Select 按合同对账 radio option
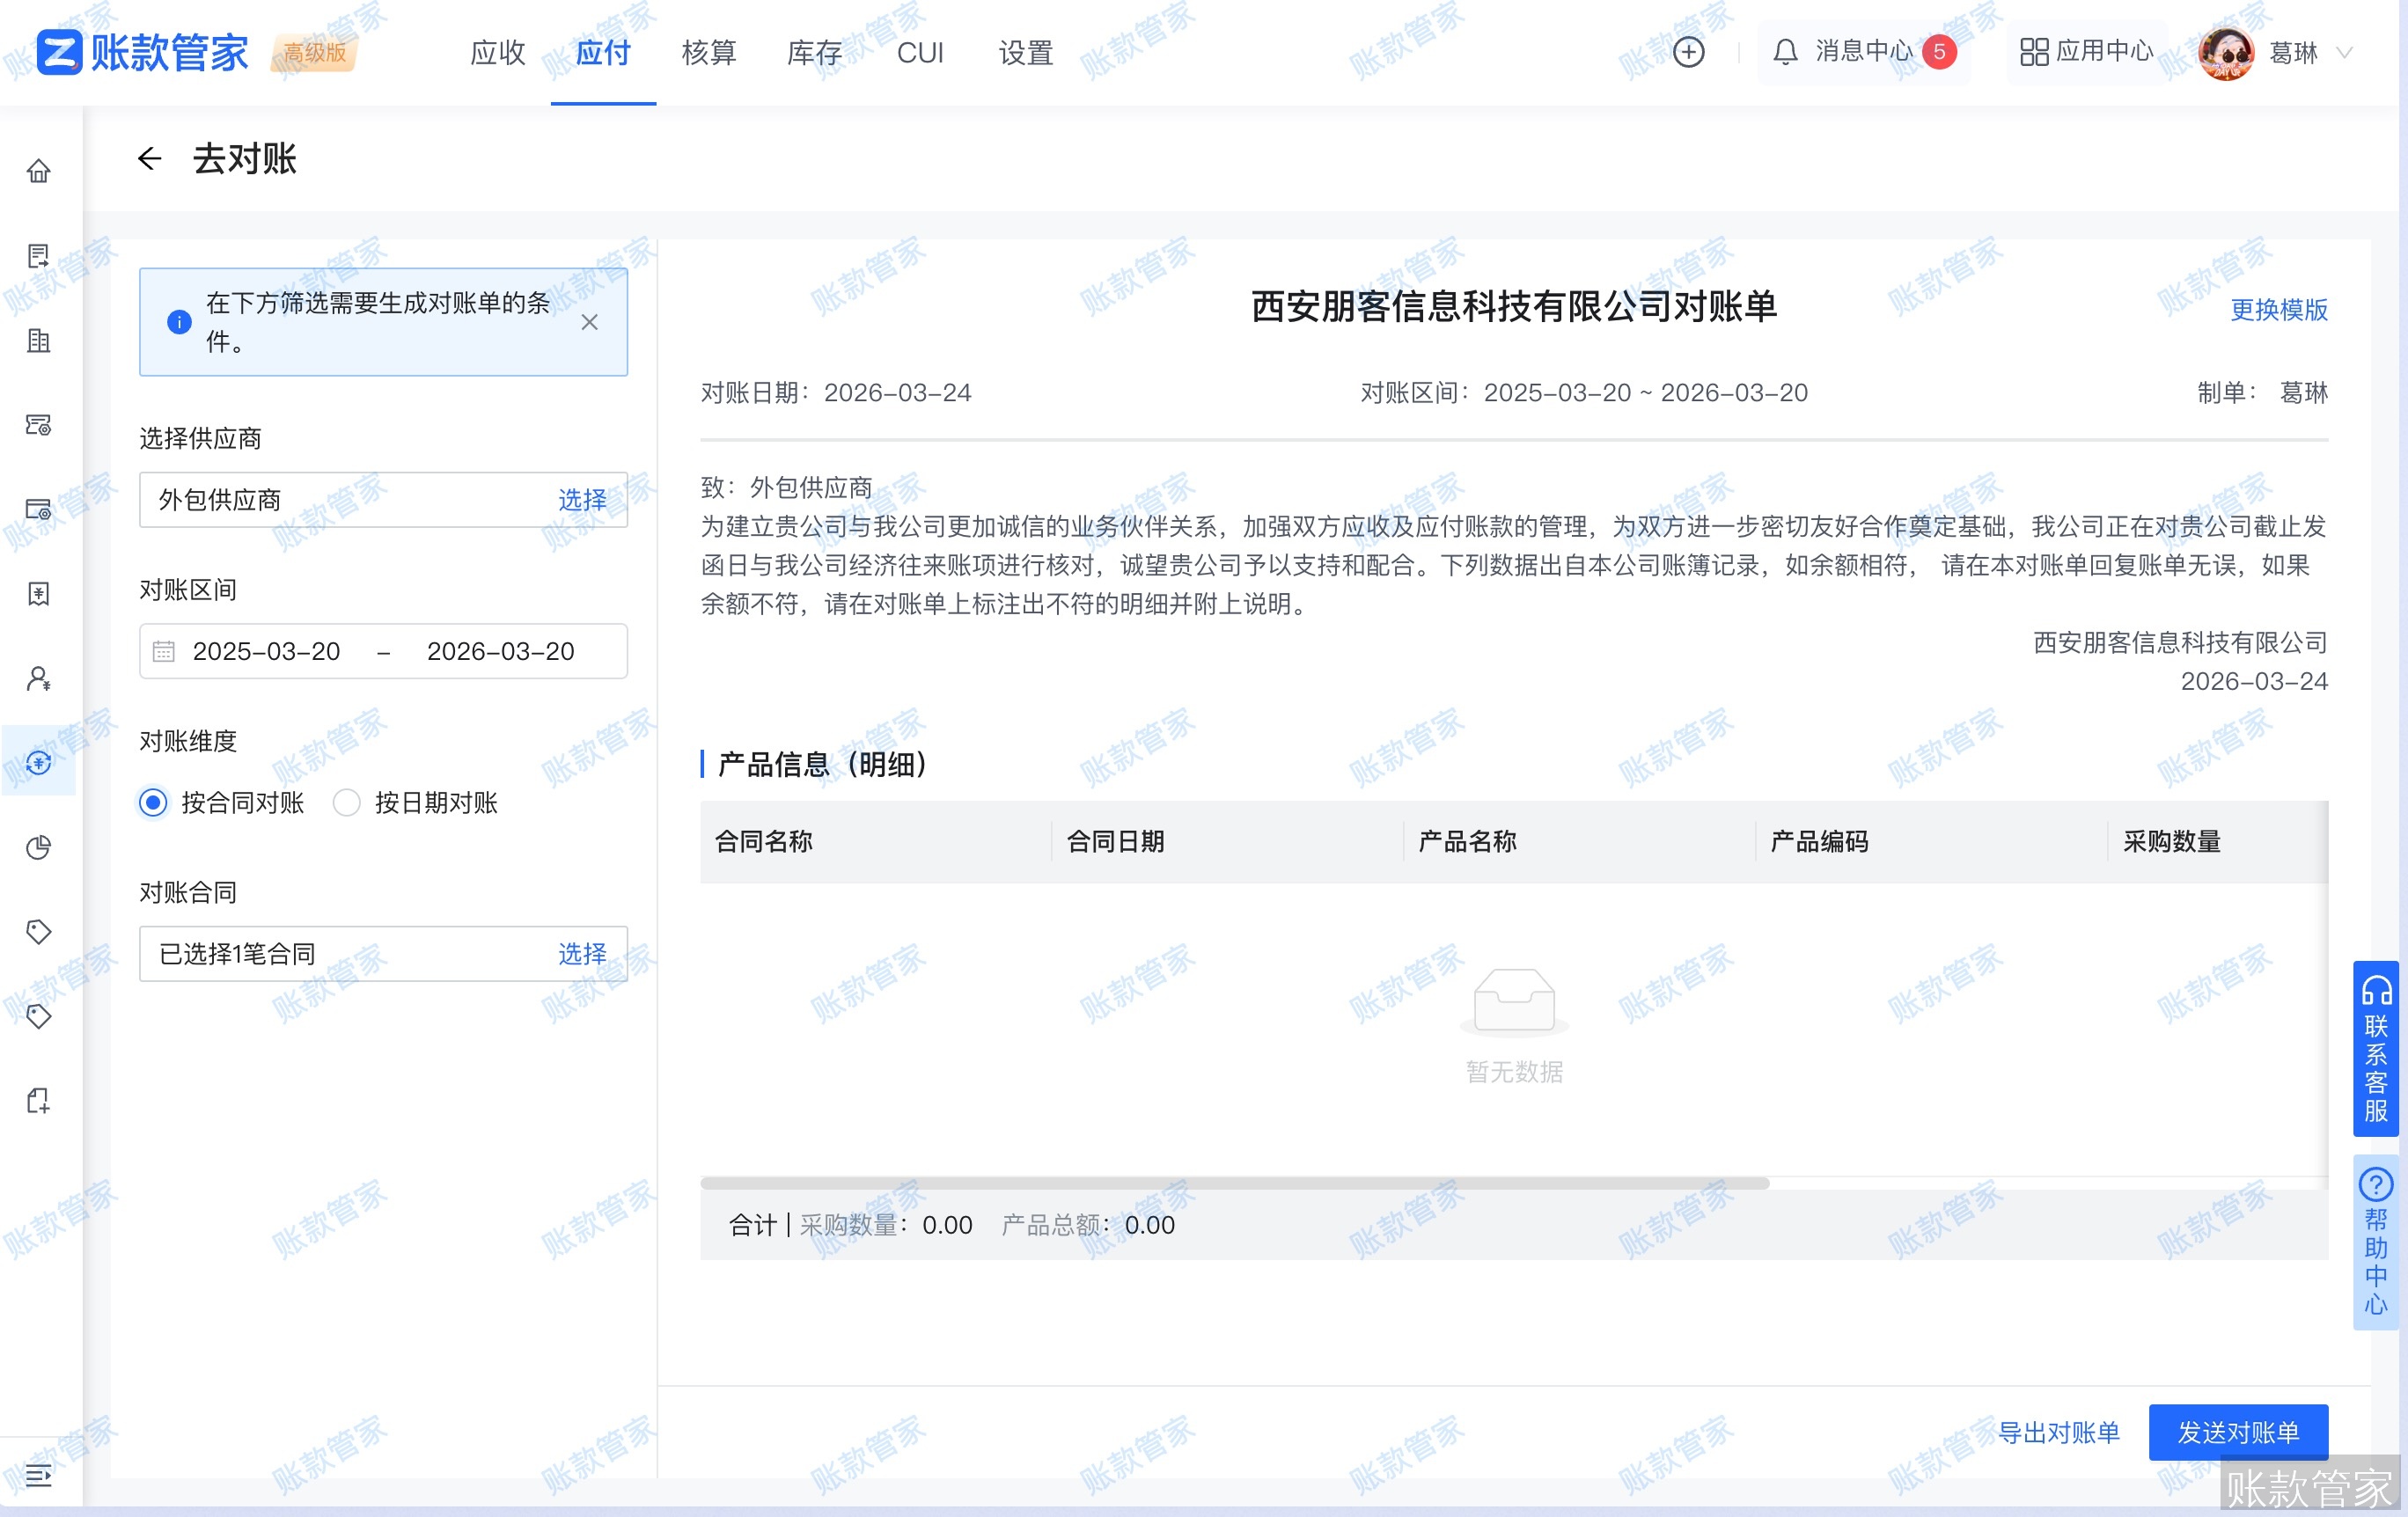 (x=152, y=802)
